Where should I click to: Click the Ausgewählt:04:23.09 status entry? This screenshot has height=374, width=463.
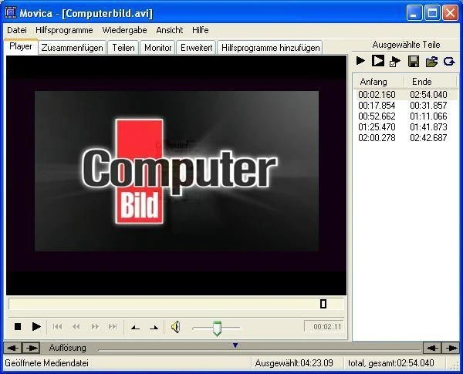coord(294,363)
